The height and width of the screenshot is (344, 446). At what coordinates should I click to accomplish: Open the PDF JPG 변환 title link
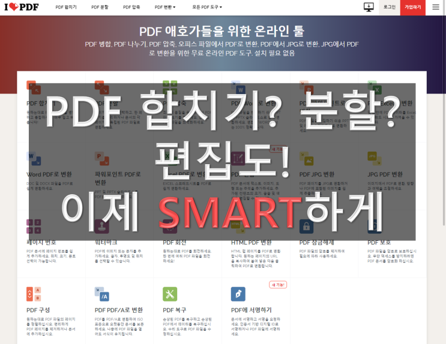click(316, 174)
